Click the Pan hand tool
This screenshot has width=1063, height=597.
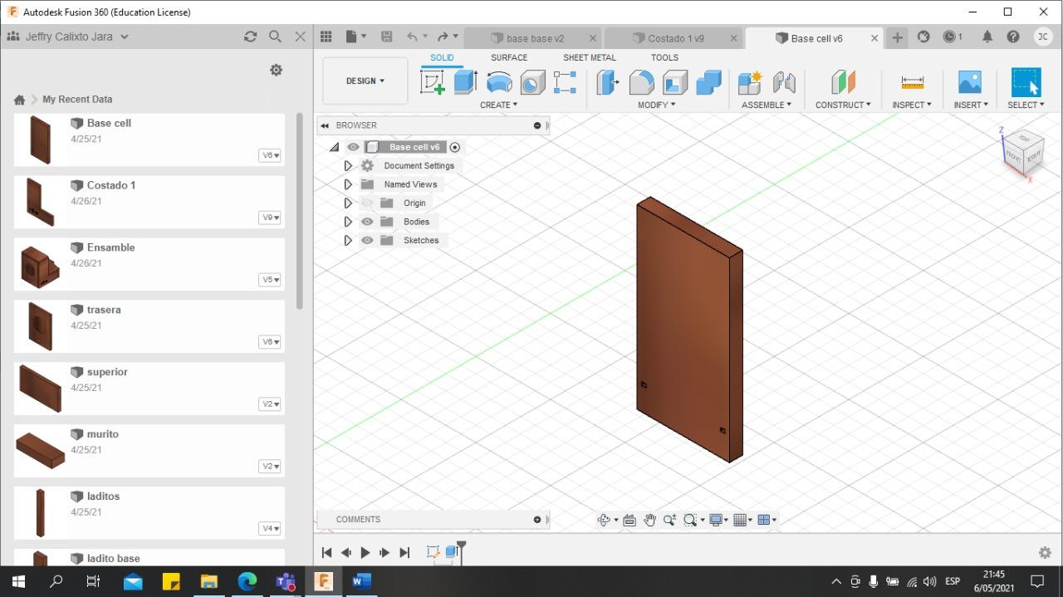pyautogui.click(x=649, y=520)
